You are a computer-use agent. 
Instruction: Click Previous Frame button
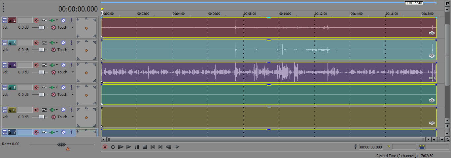(x=168, y=147)
